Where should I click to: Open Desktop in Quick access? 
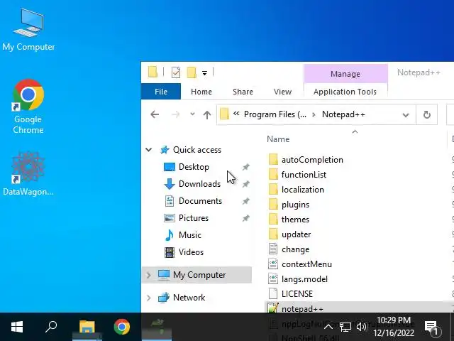(x=194, y=167)
